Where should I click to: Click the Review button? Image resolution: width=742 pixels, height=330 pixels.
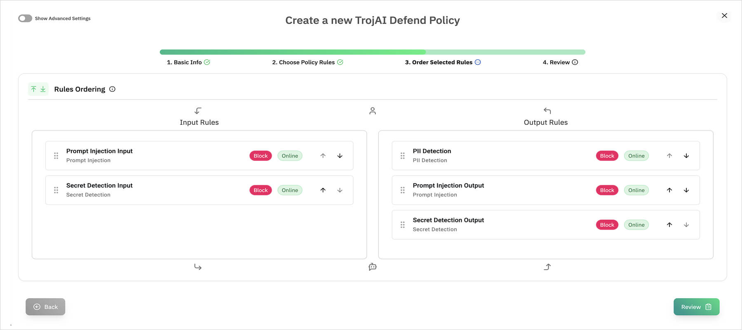coord(696,307)
